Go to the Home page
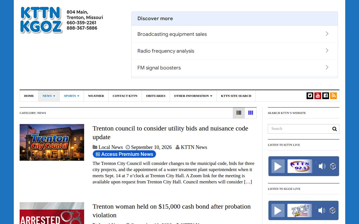This screenshot has width=359, height=224. pos(29,96)
